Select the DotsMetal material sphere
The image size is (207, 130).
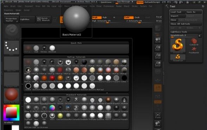click(x=76, y=100)
